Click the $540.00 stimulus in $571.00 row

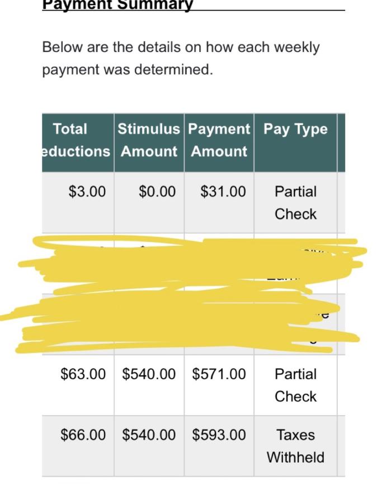(149, 385)
